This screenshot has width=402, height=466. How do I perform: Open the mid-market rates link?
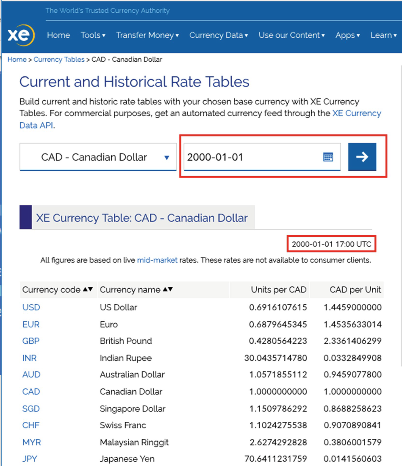pos(157,260)
